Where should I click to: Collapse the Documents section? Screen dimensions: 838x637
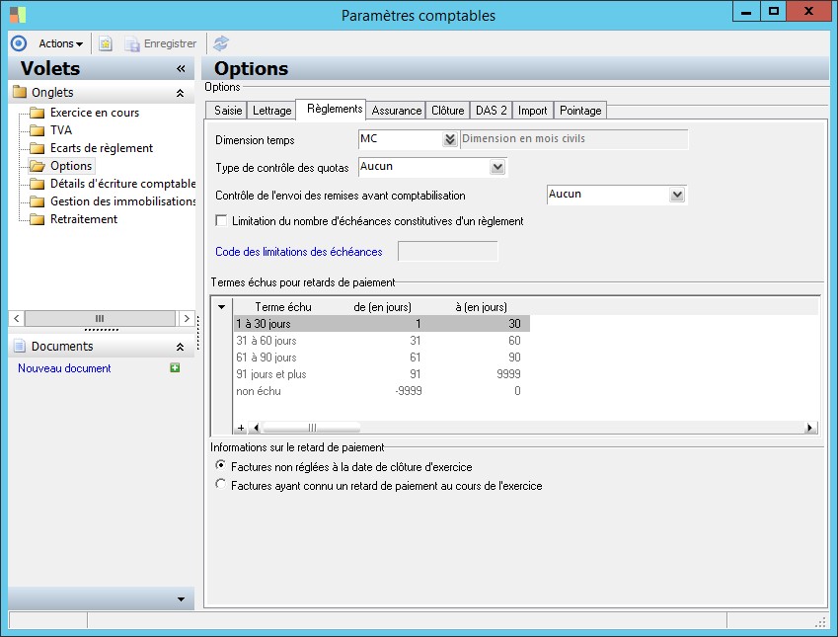click(x=180, y=347)
